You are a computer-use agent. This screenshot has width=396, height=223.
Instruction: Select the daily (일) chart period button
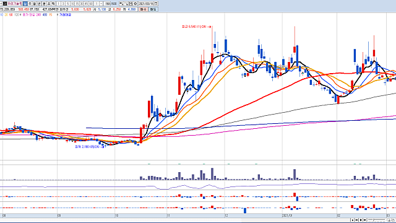(25, 4)
